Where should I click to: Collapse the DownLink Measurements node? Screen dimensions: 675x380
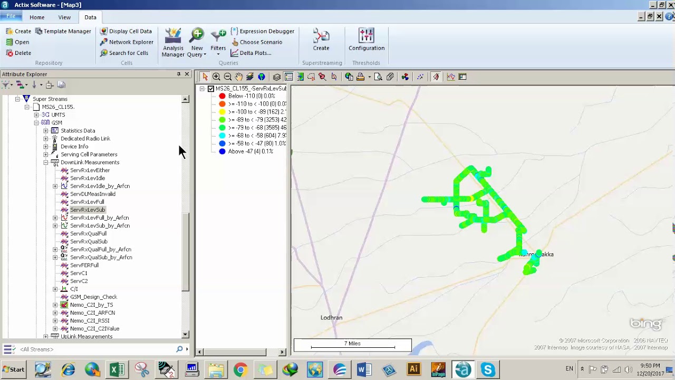click(46, 162)
